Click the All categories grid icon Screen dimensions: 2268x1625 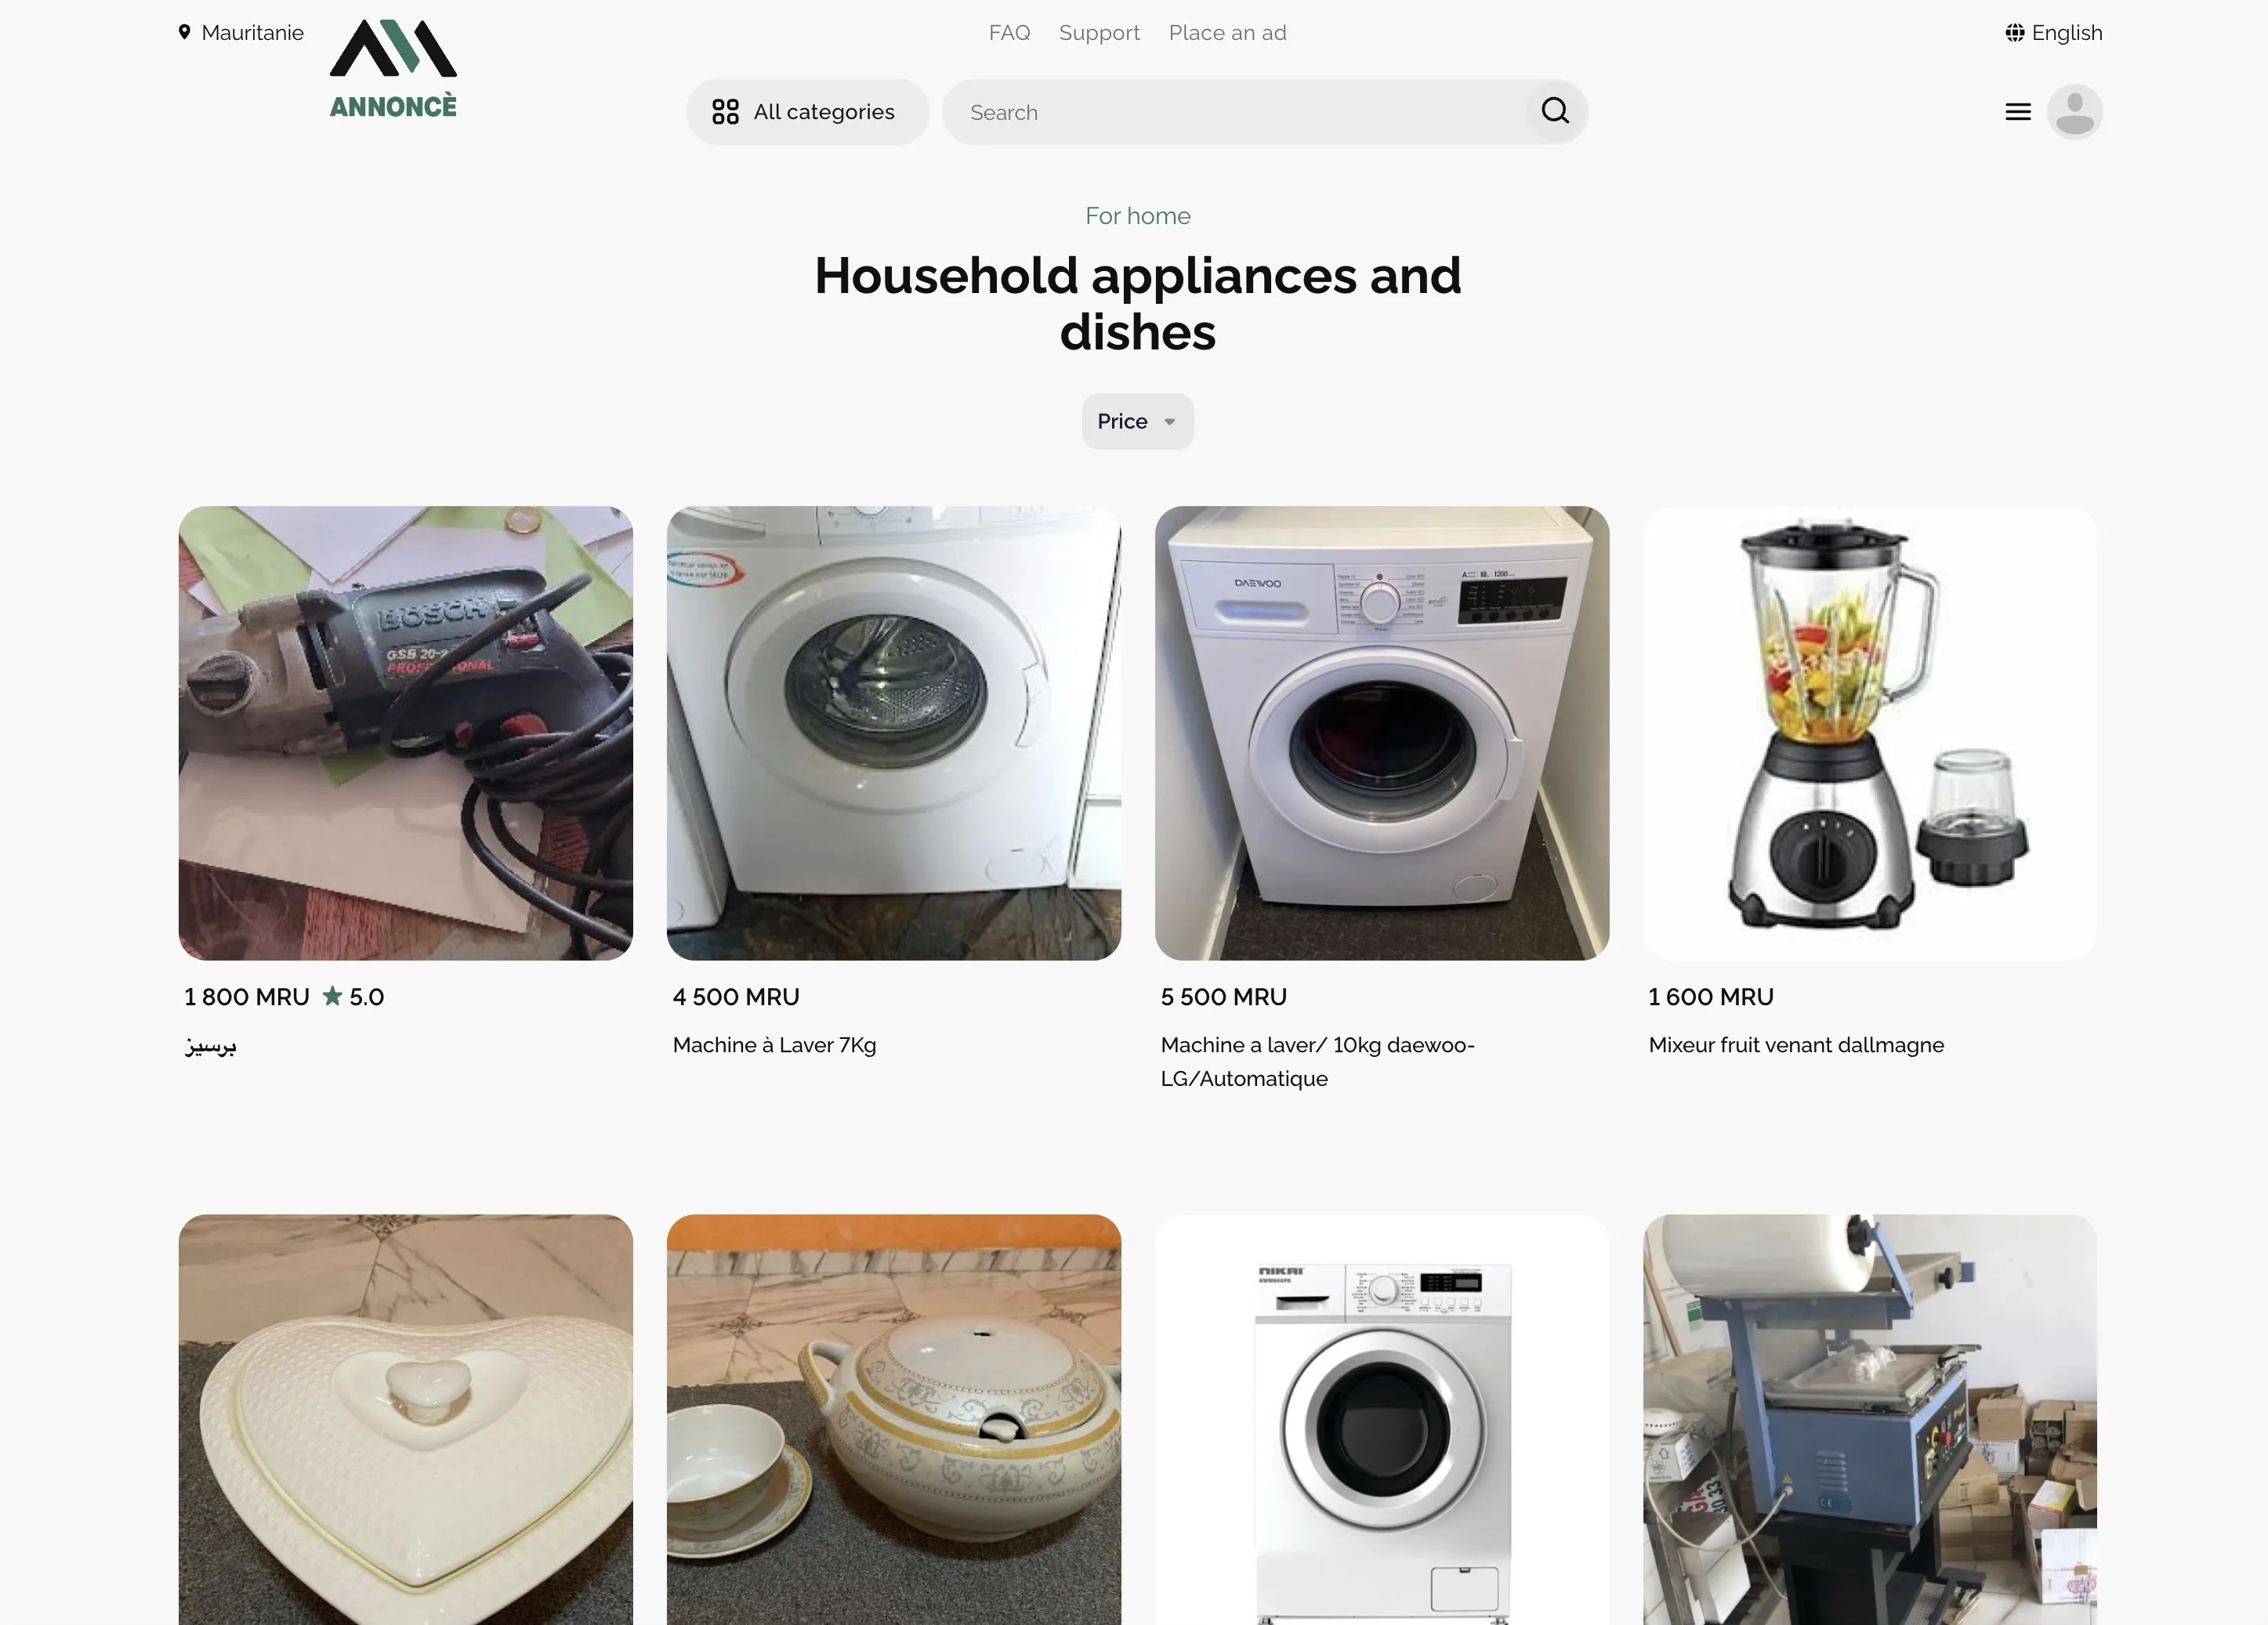point(725,112)
